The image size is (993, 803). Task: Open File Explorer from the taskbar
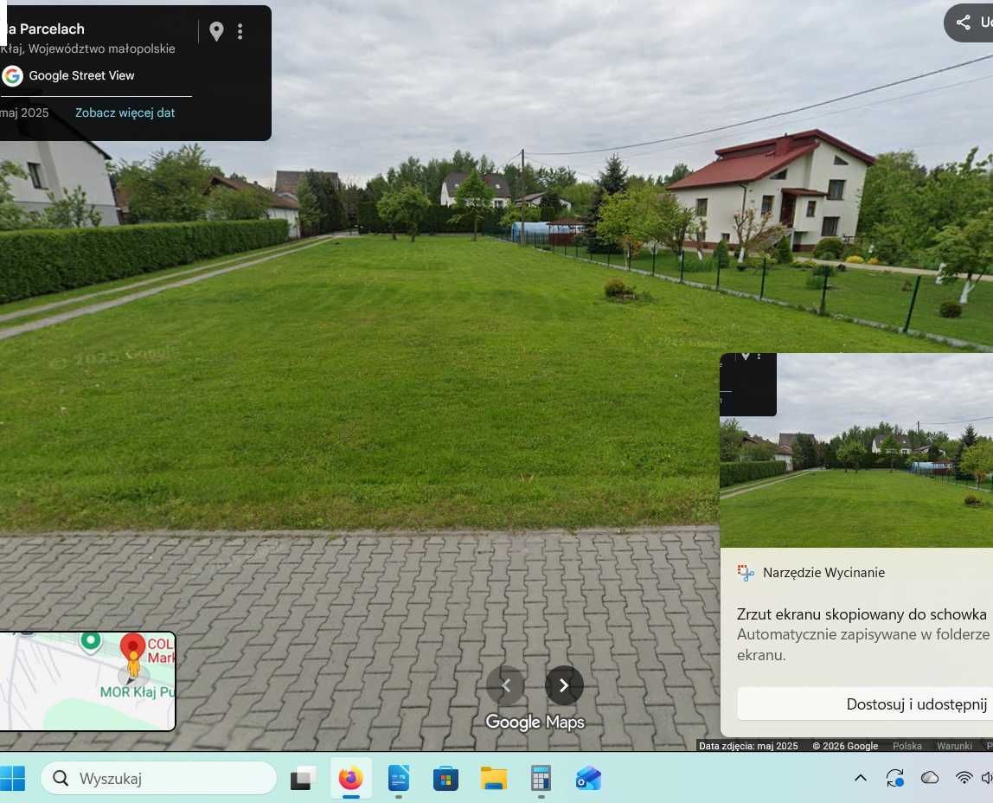coord(492,778)
